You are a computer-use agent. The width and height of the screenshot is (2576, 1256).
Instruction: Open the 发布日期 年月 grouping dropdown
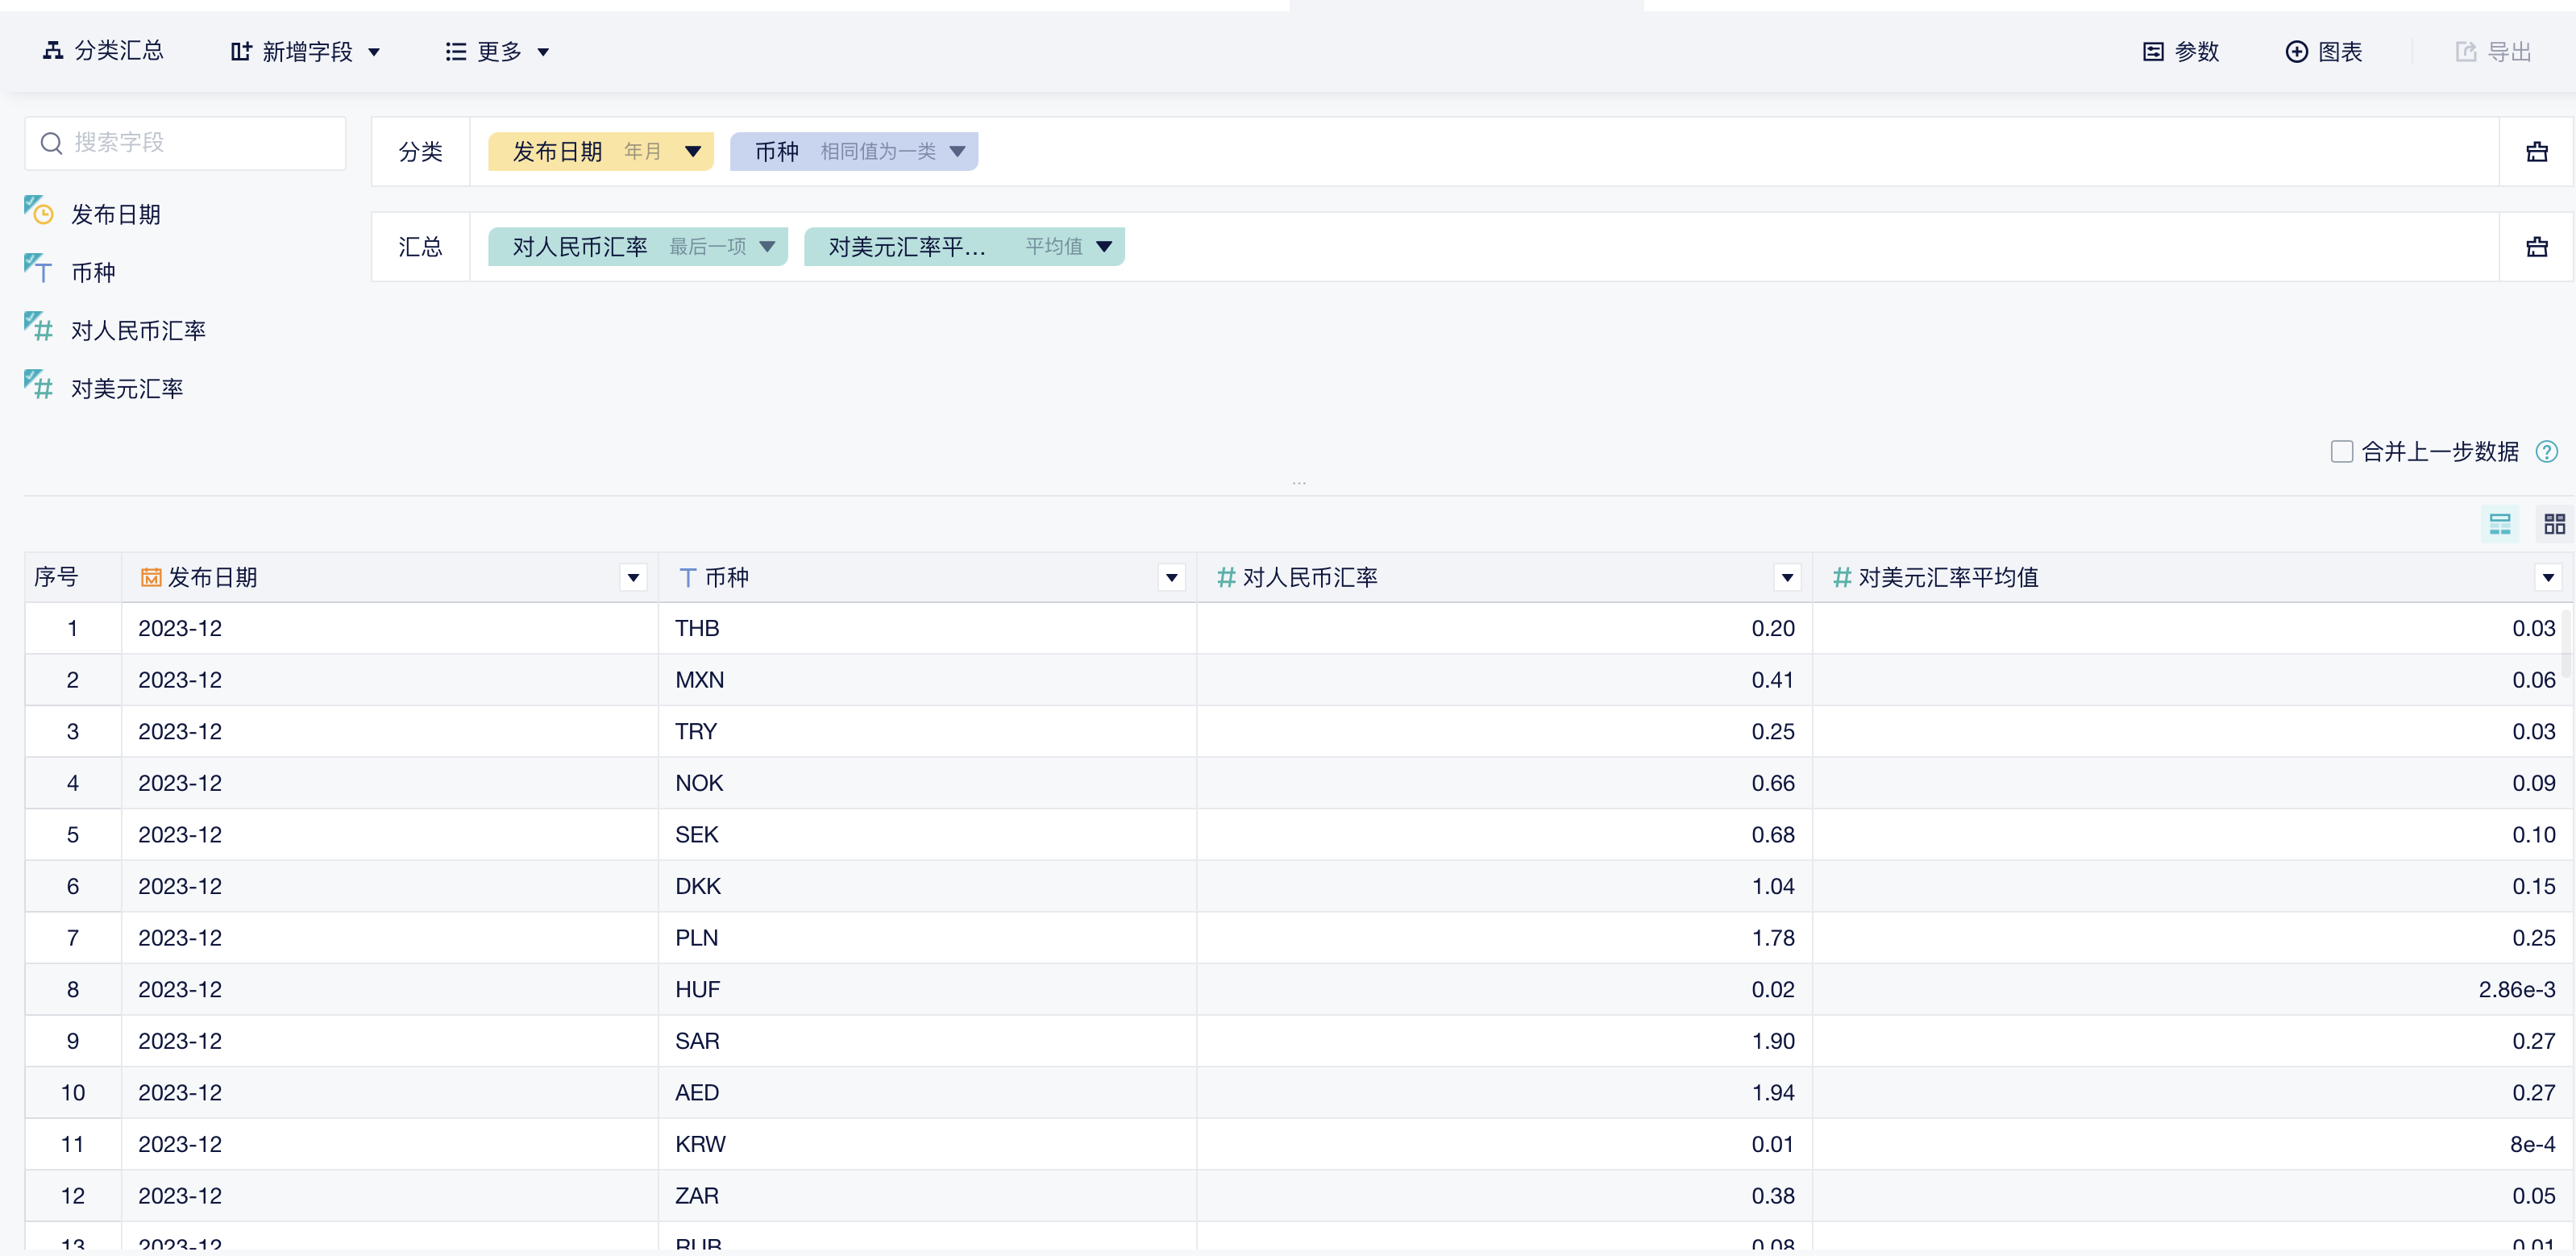point(693,152)
